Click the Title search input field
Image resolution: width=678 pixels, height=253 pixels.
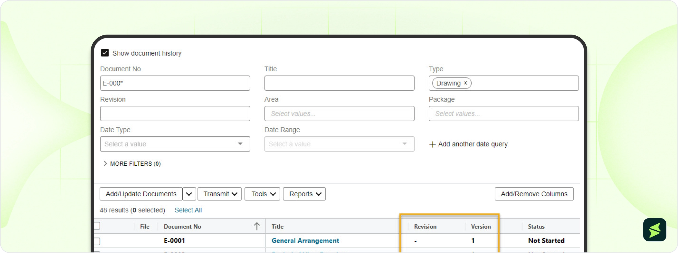pos(339,83)
